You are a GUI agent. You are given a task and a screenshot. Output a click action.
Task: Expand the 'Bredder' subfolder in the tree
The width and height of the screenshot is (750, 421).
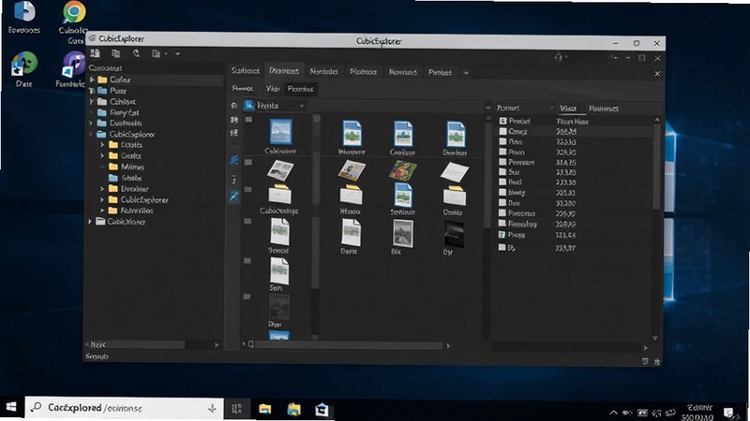102,189
